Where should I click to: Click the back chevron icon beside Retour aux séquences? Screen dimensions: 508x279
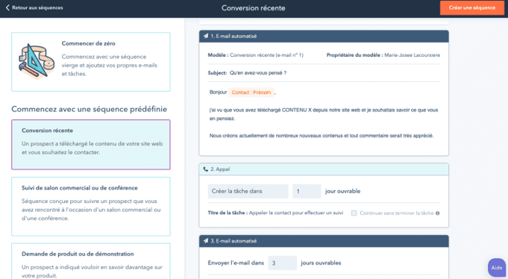click(7, 7)
